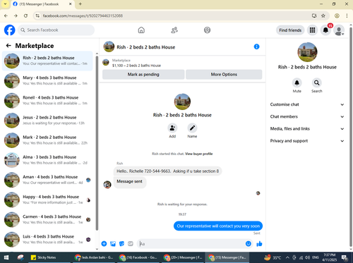Image resolution: width=353 pixels, height=263 pixels.
Task: Open the notifications bell in the header
Action: pyautogui.click(x=325, y=30)
